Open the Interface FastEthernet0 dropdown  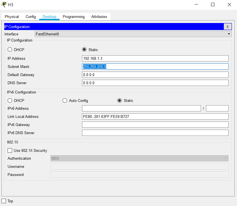133,34
